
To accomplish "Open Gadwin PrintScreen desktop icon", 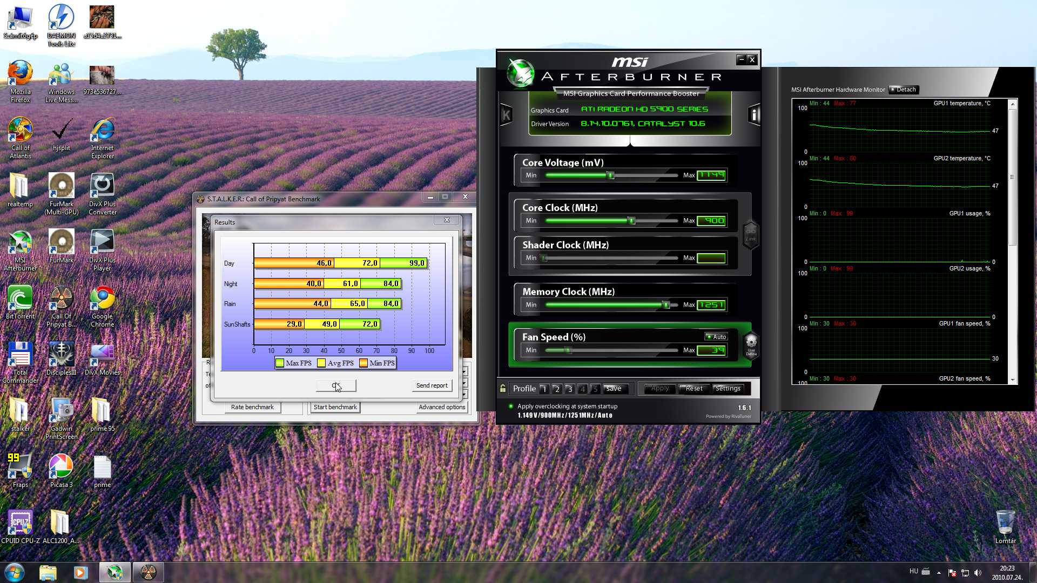I will 61,418.
